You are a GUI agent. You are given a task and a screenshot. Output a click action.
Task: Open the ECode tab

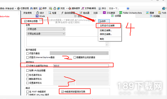tap(40, 16)
